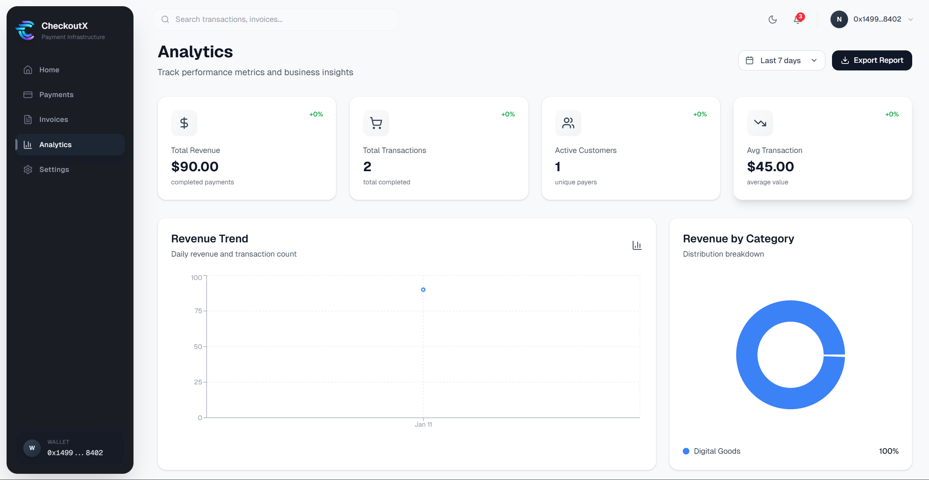
Task: Click the Export Report button
Action: point(872,61)
